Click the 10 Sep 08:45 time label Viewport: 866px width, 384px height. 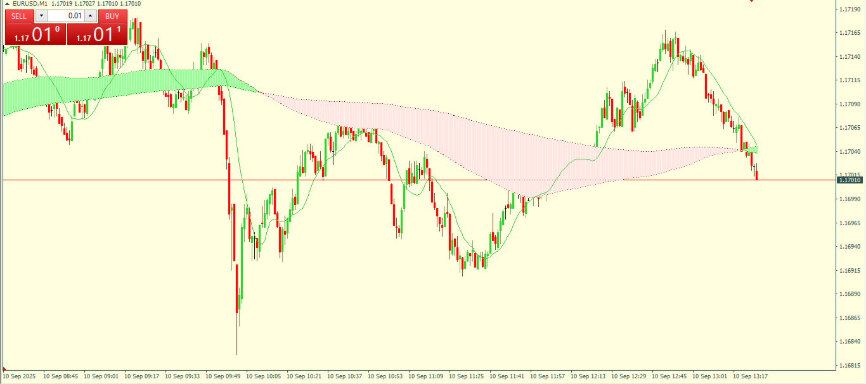point(61,376)
